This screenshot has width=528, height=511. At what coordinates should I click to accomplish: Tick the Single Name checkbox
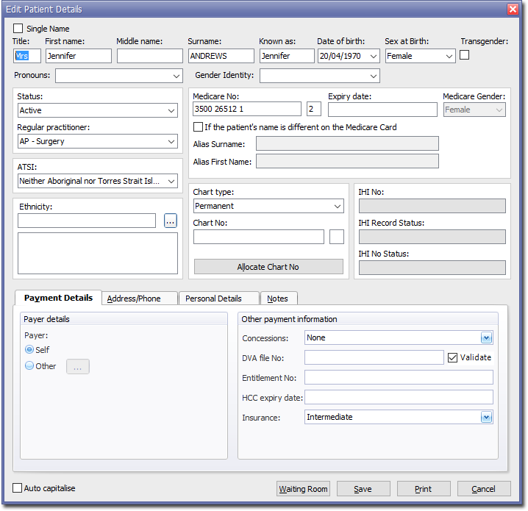18,29
